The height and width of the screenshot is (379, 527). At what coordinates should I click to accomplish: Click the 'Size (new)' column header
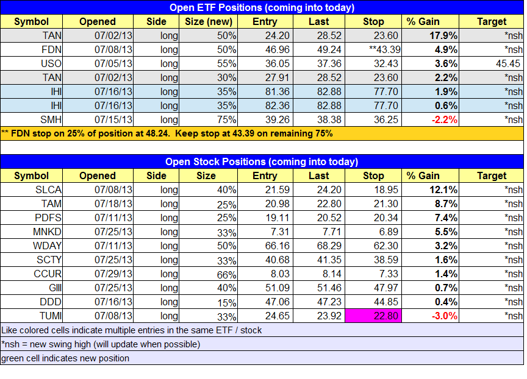(x=209, y=21)
